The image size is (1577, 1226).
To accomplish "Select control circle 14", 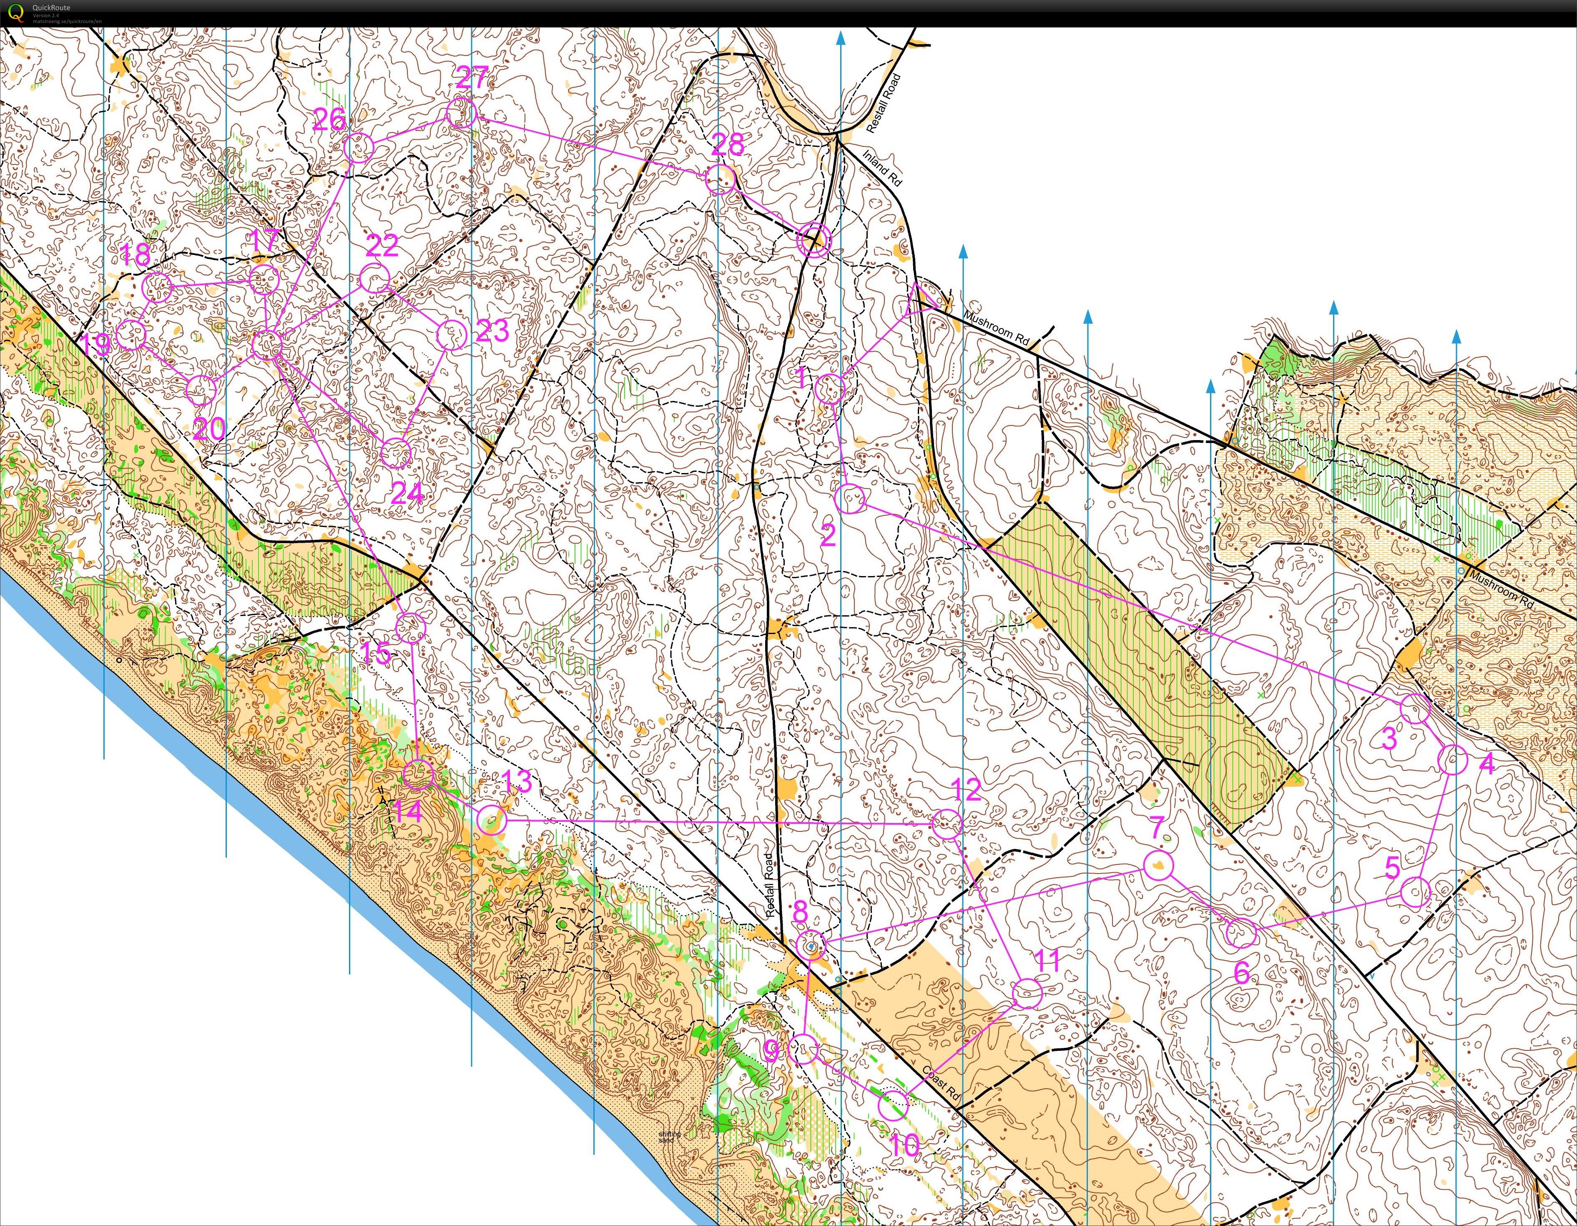I will pos(418,775).
